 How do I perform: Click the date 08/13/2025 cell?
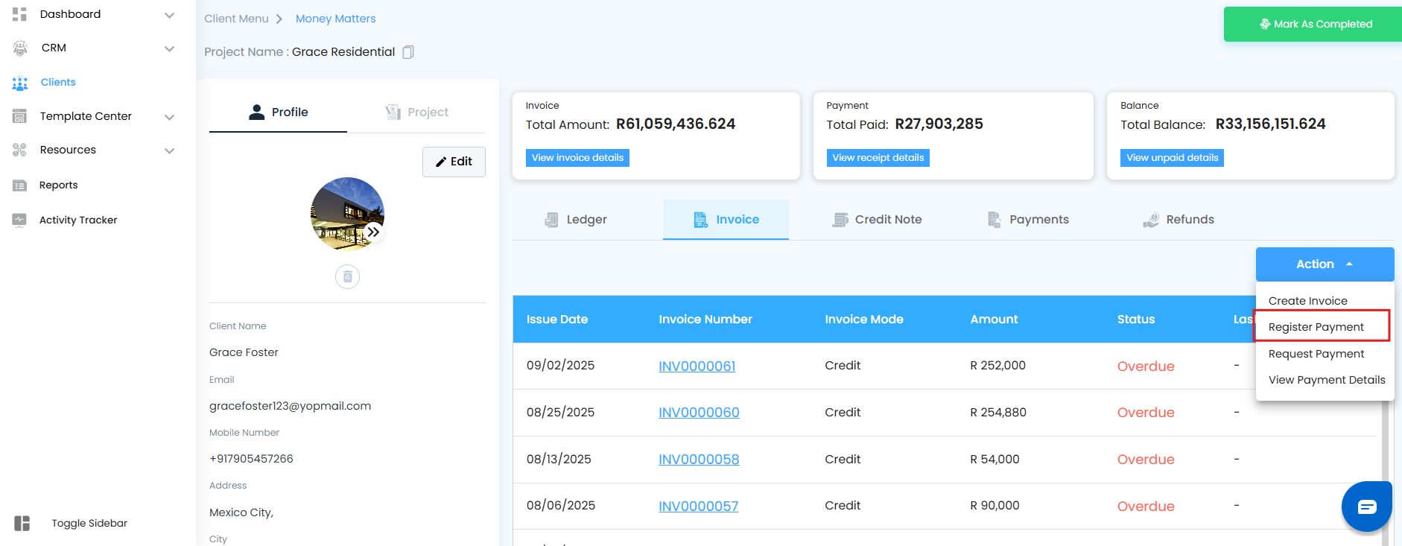[559, 460]
